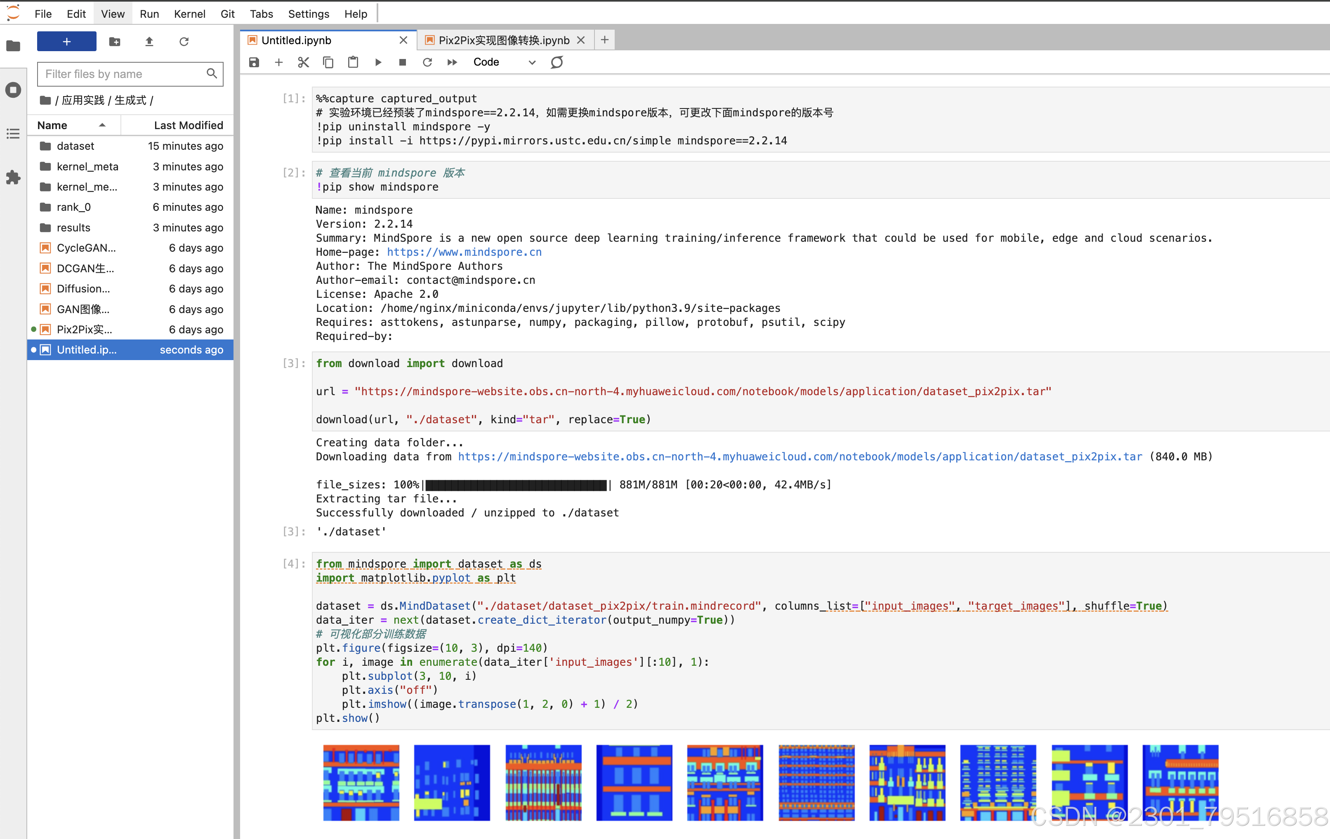This screenshot has height=839, width=1330.
Task: Open the cell type Code dropdown
Action: 504,62
